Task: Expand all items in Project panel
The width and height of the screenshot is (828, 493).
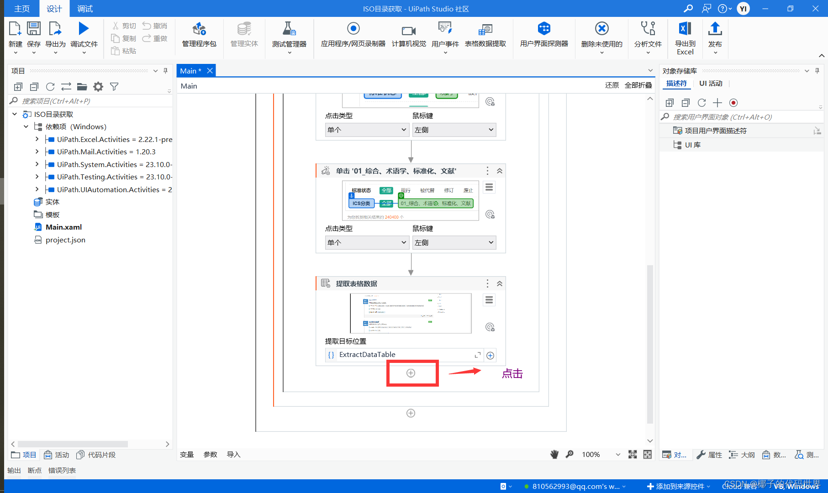Action: pos(18,87)
